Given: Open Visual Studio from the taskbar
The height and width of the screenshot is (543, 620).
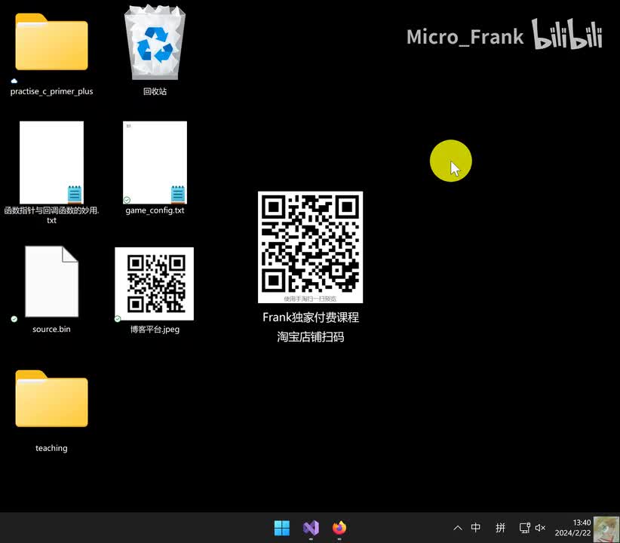Looking at the screenshot, I should click(311, 528).
